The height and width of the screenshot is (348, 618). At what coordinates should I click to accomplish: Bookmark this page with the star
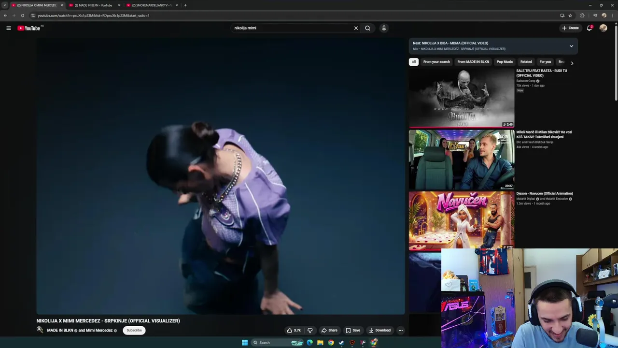pyautogui.click(x=570, y=15)
